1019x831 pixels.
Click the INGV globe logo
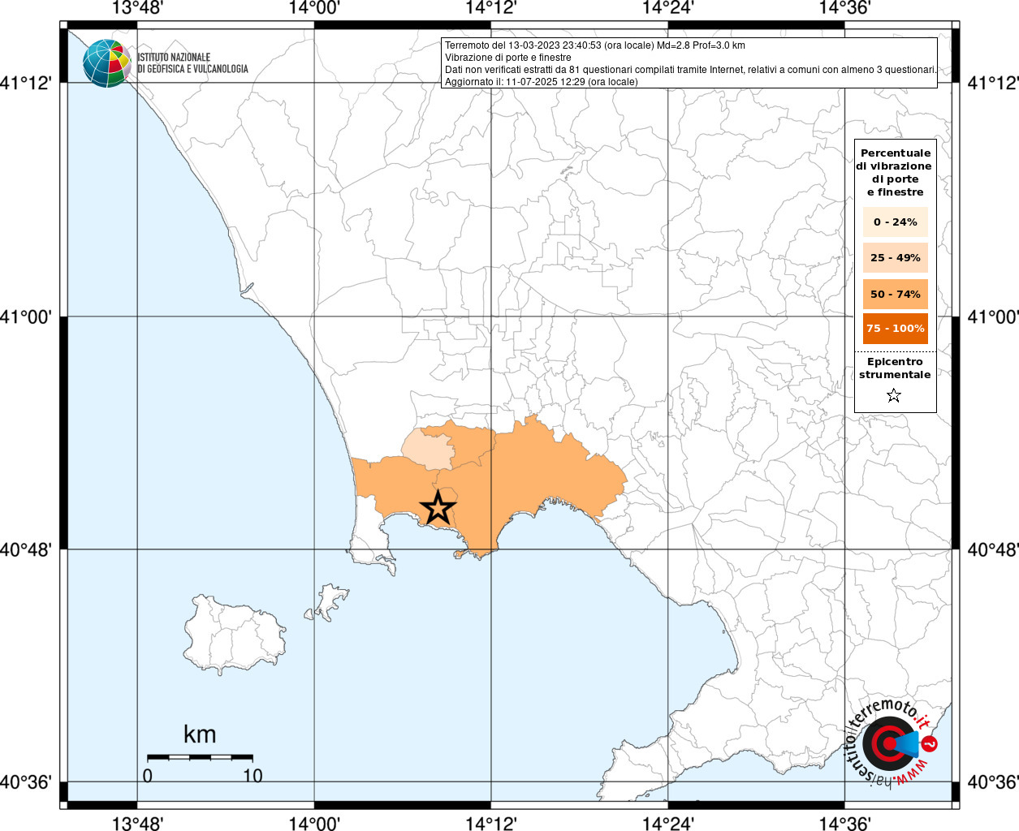click(106, 63)
